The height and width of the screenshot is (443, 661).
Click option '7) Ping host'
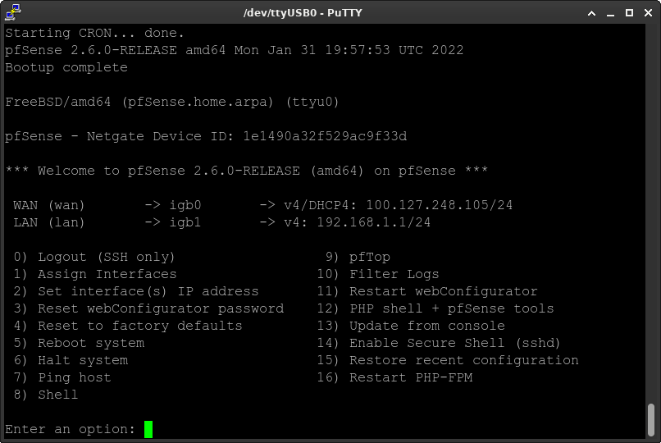pyautogui.click(x=62, y=377)
